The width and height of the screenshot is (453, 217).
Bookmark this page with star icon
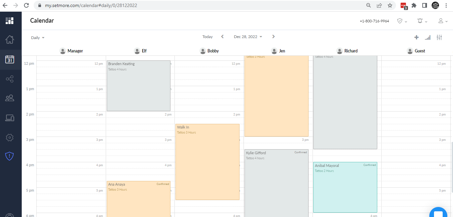click(390, 5)
